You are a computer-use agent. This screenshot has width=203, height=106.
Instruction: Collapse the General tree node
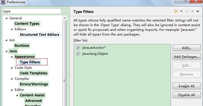(x=6, y=18)
